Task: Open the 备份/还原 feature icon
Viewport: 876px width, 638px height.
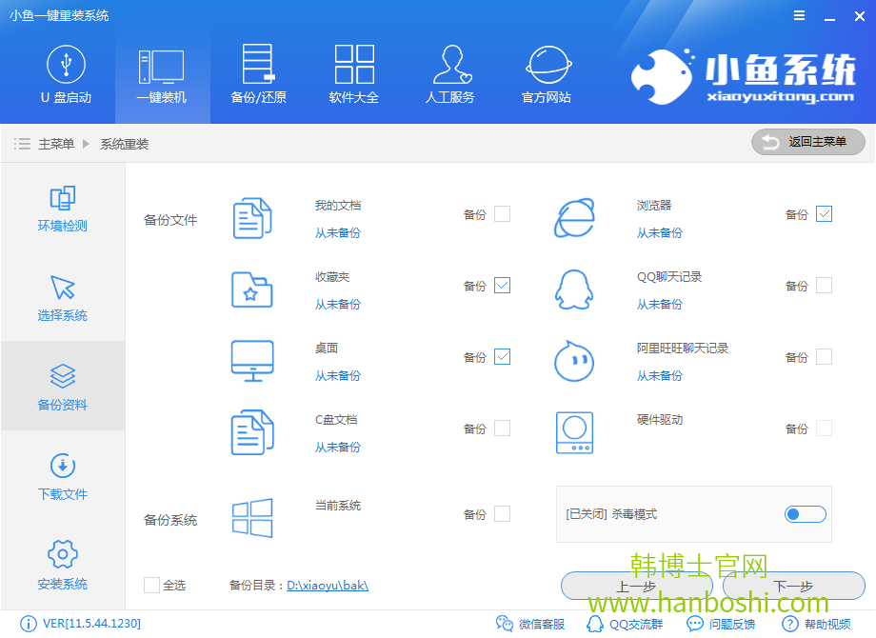Action: coord(257,74)
